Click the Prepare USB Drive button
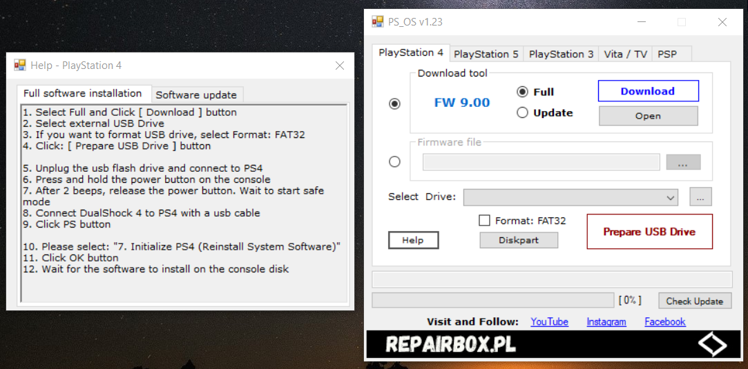The width and height of the screenshot is (748, 369). (649, 232)
